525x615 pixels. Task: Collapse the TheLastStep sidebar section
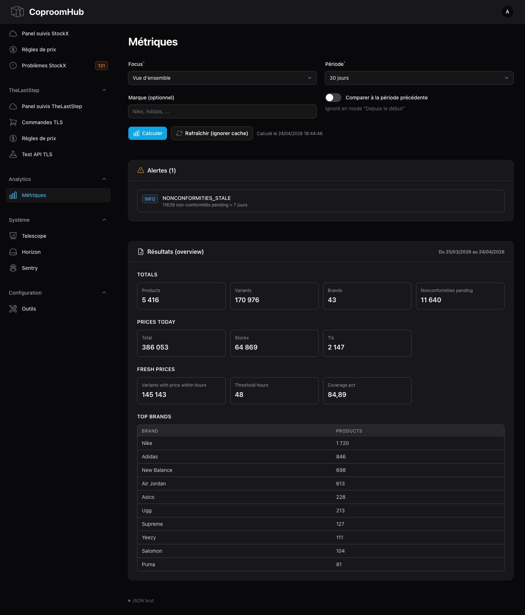coord(104,90)
